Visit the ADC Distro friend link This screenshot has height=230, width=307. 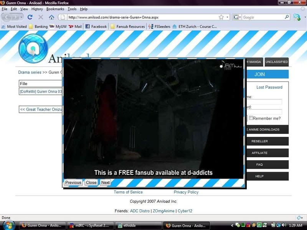click(x=140, y=211)
